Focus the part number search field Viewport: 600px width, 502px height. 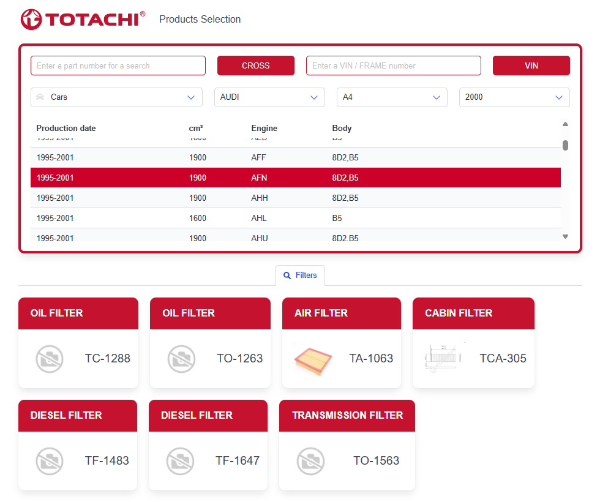pos(118,66)
